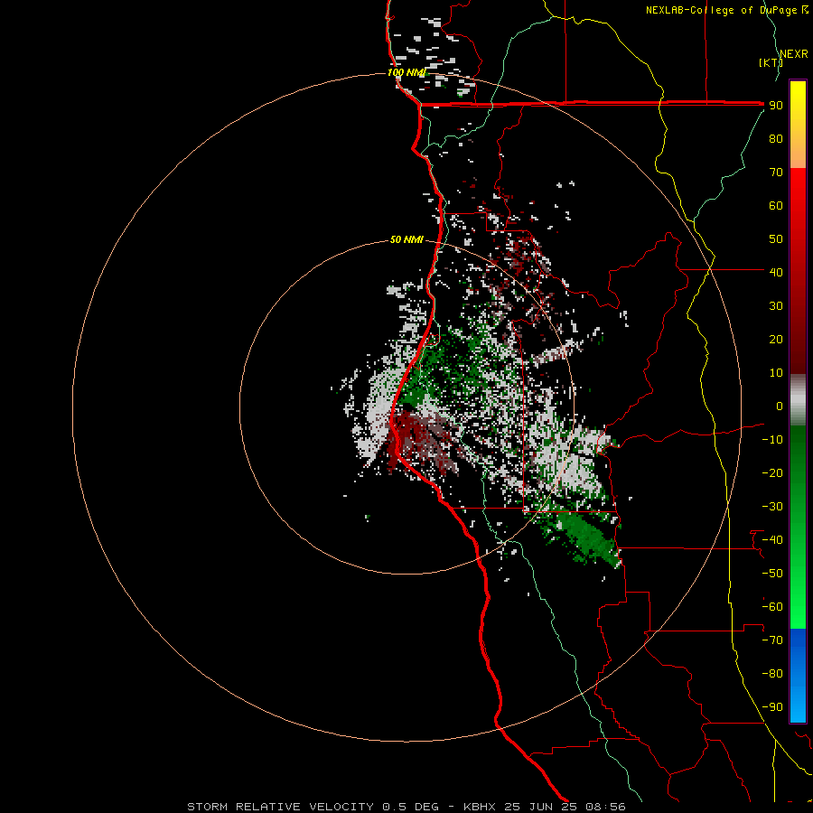Image resolution: width=813 pixels, height=813 pixels.
Task: Click the 20 value on velocity scale
Action: pos(776,340)
